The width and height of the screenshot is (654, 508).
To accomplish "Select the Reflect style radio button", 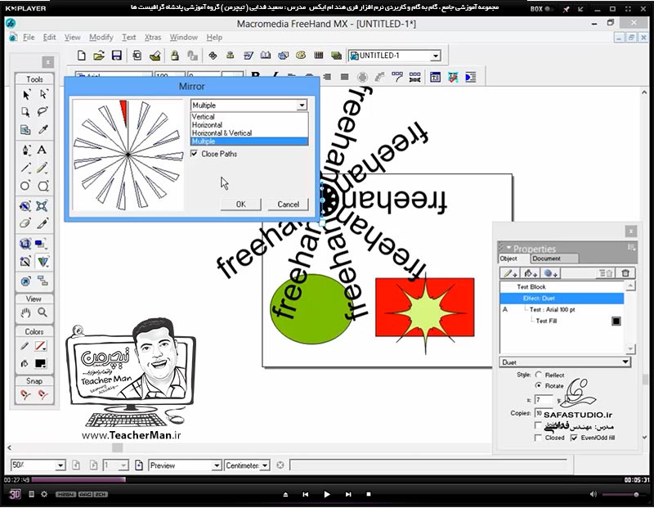I will (x=539, y=375).
